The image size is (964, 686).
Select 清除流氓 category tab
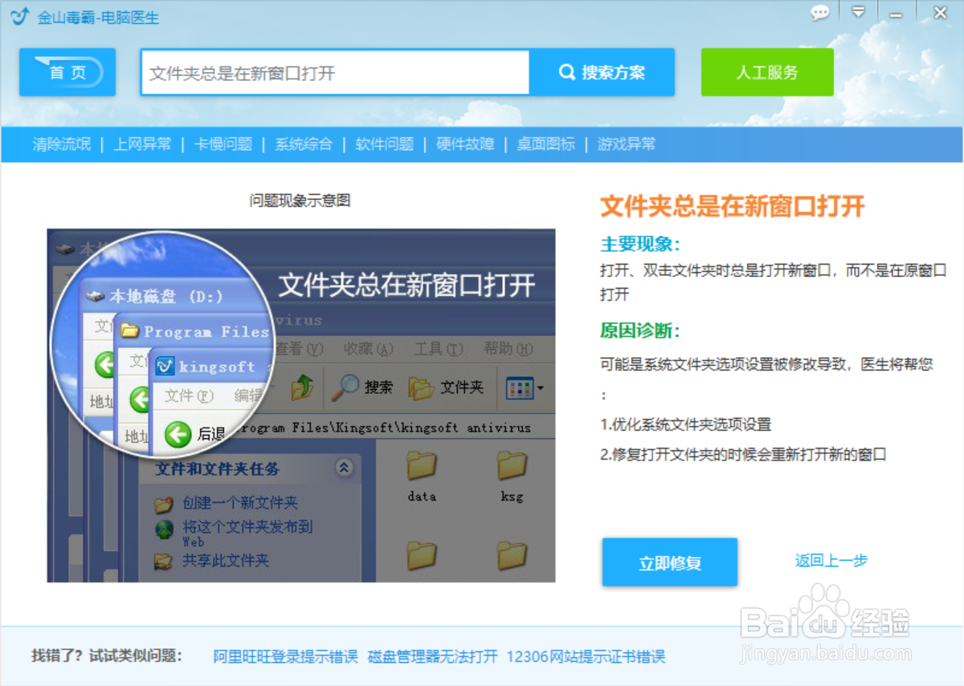click(x=62, y=144)
